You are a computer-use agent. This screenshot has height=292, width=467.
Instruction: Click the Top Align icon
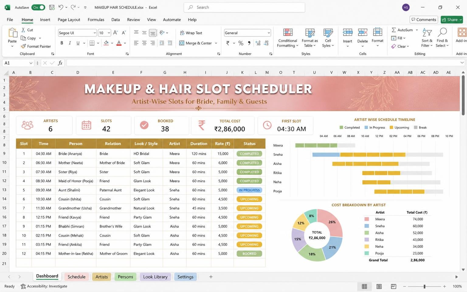point(136,33)
